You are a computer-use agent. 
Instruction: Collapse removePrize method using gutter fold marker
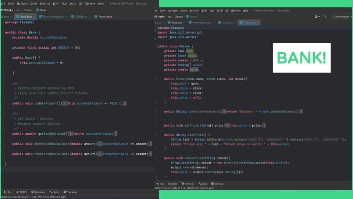(x=156, y=158)
